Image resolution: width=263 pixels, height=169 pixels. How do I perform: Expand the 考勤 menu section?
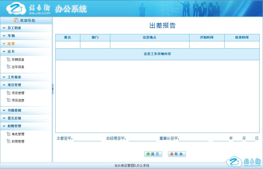[11, 36]
